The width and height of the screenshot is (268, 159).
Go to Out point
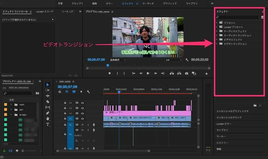point(163,74)
